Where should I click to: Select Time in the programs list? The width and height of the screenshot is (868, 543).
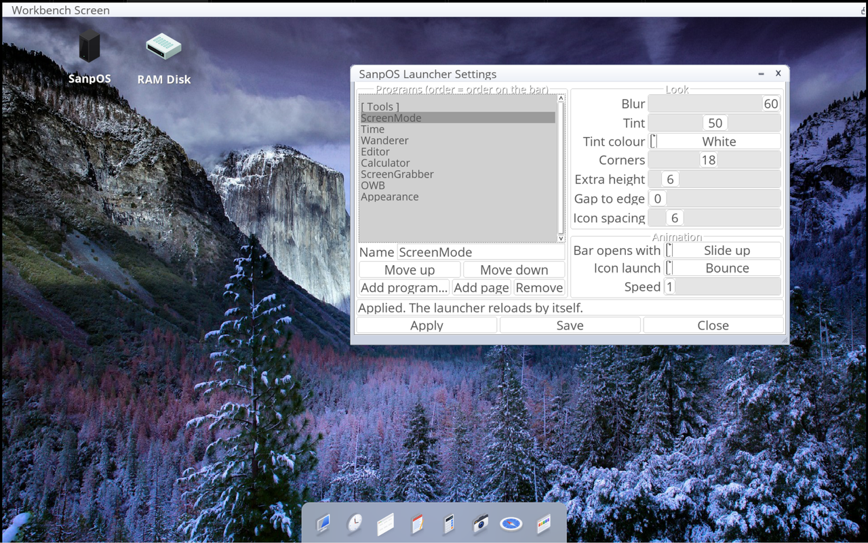coord(458,129)
